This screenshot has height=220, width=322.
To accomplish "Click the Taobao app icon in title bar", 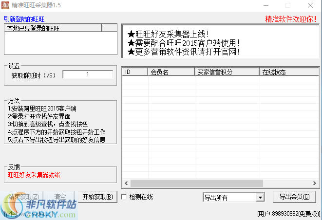I will coord(5,5).
